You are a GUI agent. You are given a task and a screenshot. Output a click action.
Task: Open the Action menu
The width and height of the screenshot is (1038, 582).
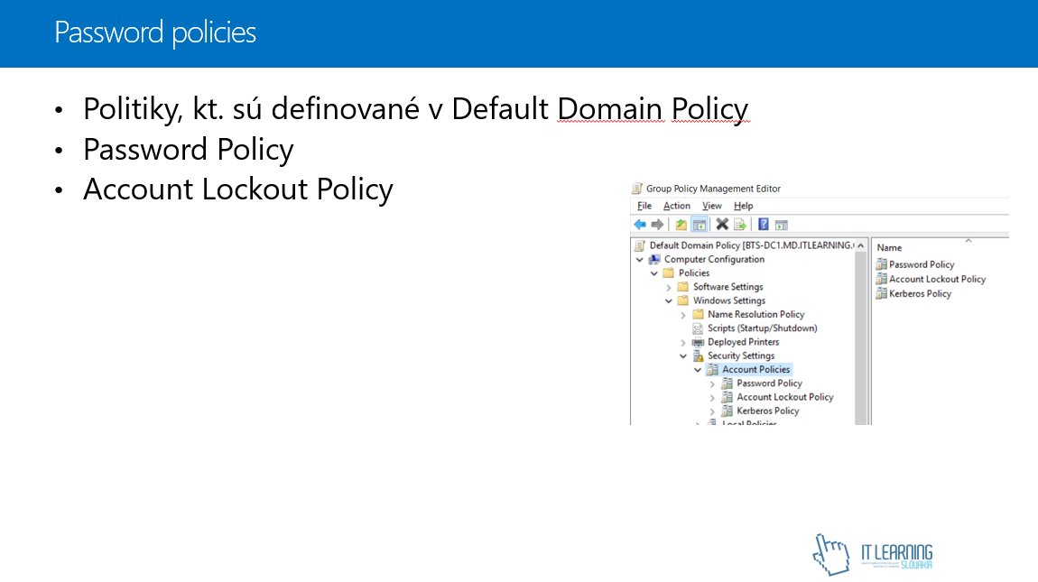tap(676, 206)
